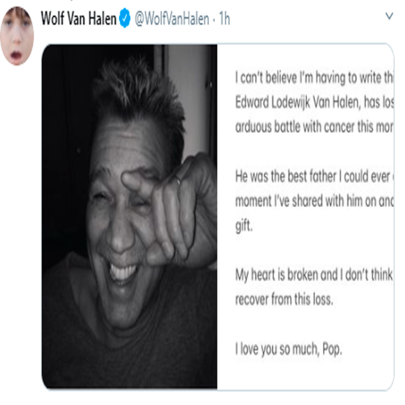Click the 1h timestamp of the tweet

click(224, 19)
